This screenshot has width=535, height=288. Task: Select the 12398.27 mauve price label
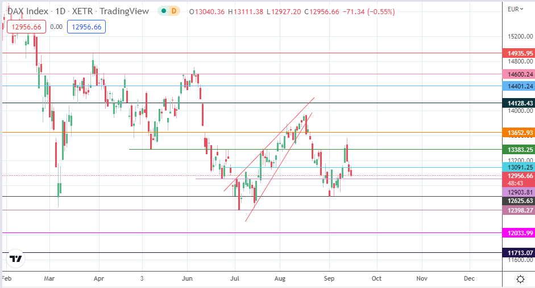pyautogui.click(x=519, y=210)
